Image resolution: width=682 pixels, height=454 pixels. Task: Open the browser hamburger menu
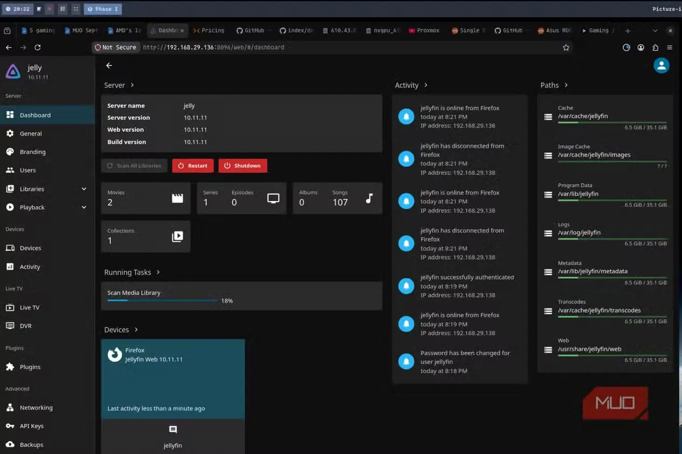click(x=670, y=47)
